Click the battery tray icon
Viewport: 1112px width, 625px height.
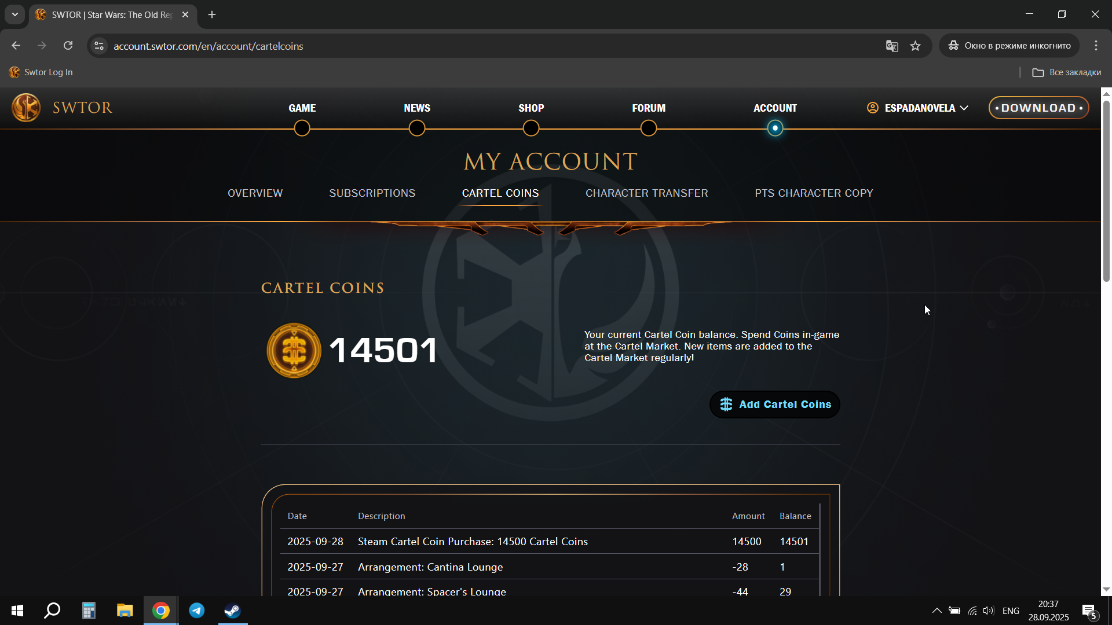tap(954, 611)
